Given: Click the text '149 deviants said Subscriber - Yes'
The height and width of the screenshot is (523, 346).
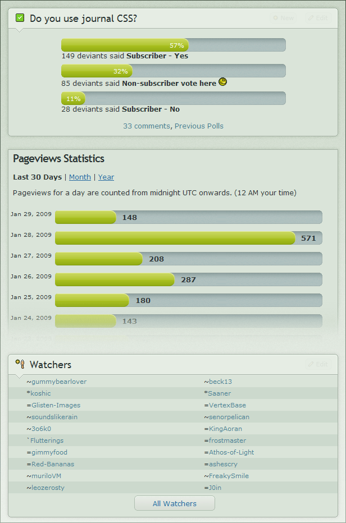Looking at the screenshot, I should tap(125, 56).
